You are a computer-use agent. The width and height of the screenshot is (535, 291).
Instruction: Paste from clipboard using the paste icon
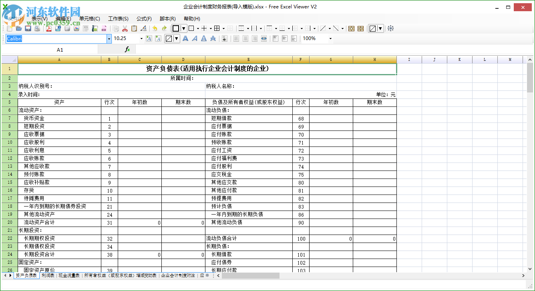pyautogui.click(x=134, y=28)
